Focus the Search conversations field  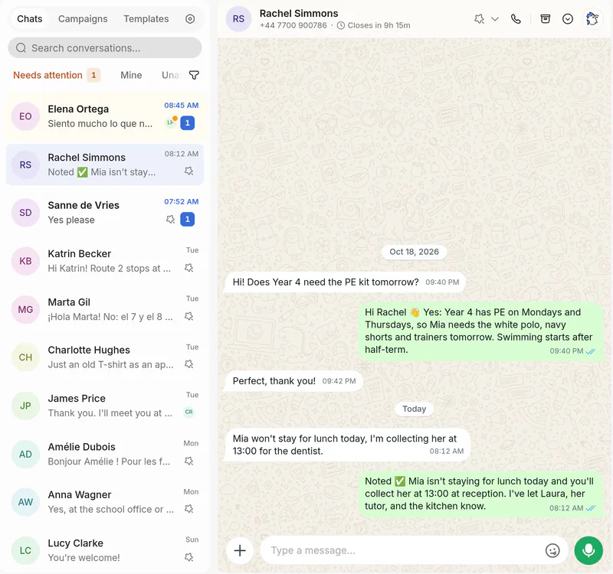click(x=105, y=48)
